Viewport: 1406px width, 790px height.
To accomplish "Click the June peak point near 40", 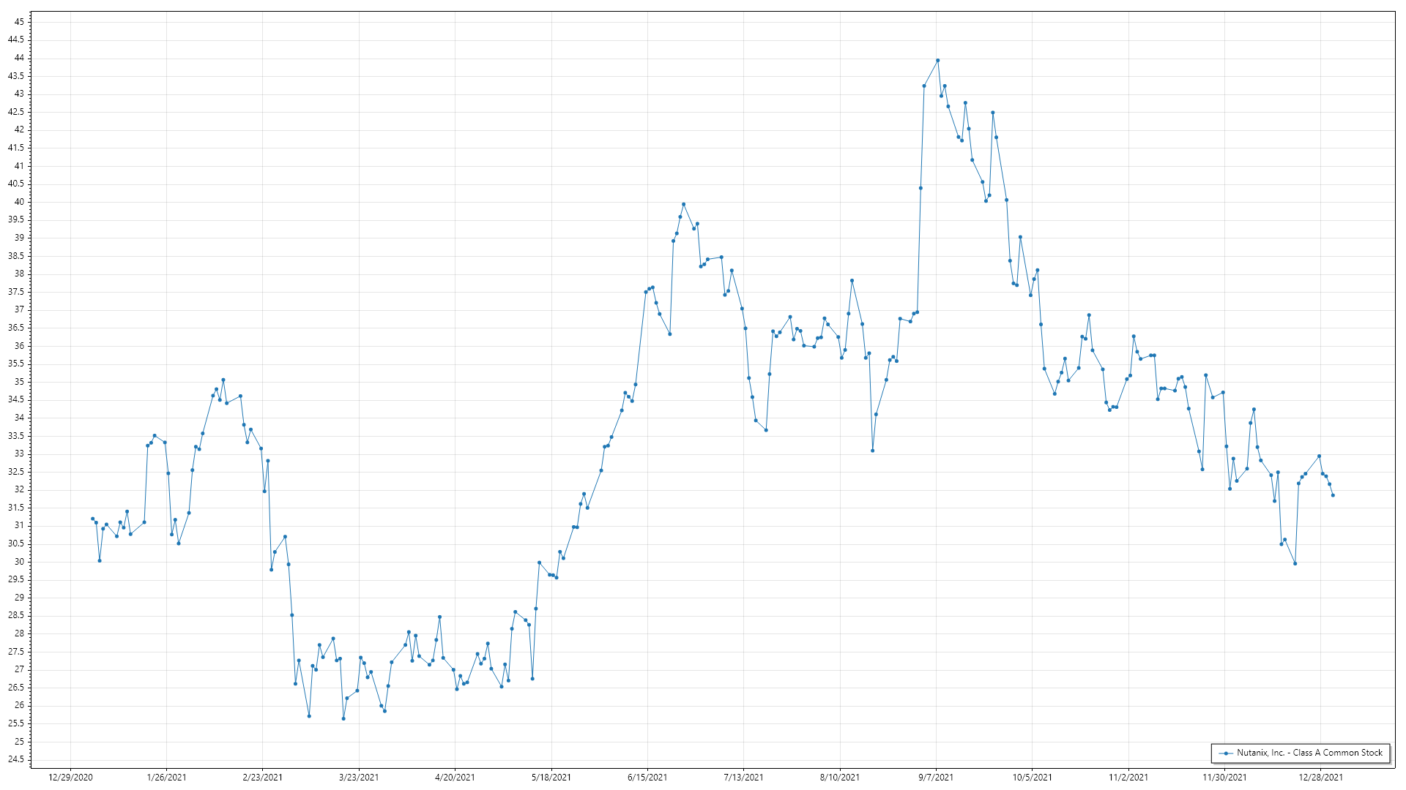I will [683, 204].
